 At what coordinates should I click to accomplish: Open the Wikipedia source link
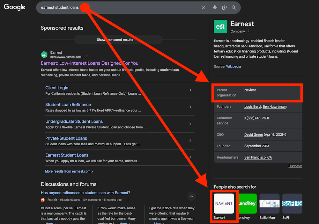pyautogui.click(x=234, y=66)
